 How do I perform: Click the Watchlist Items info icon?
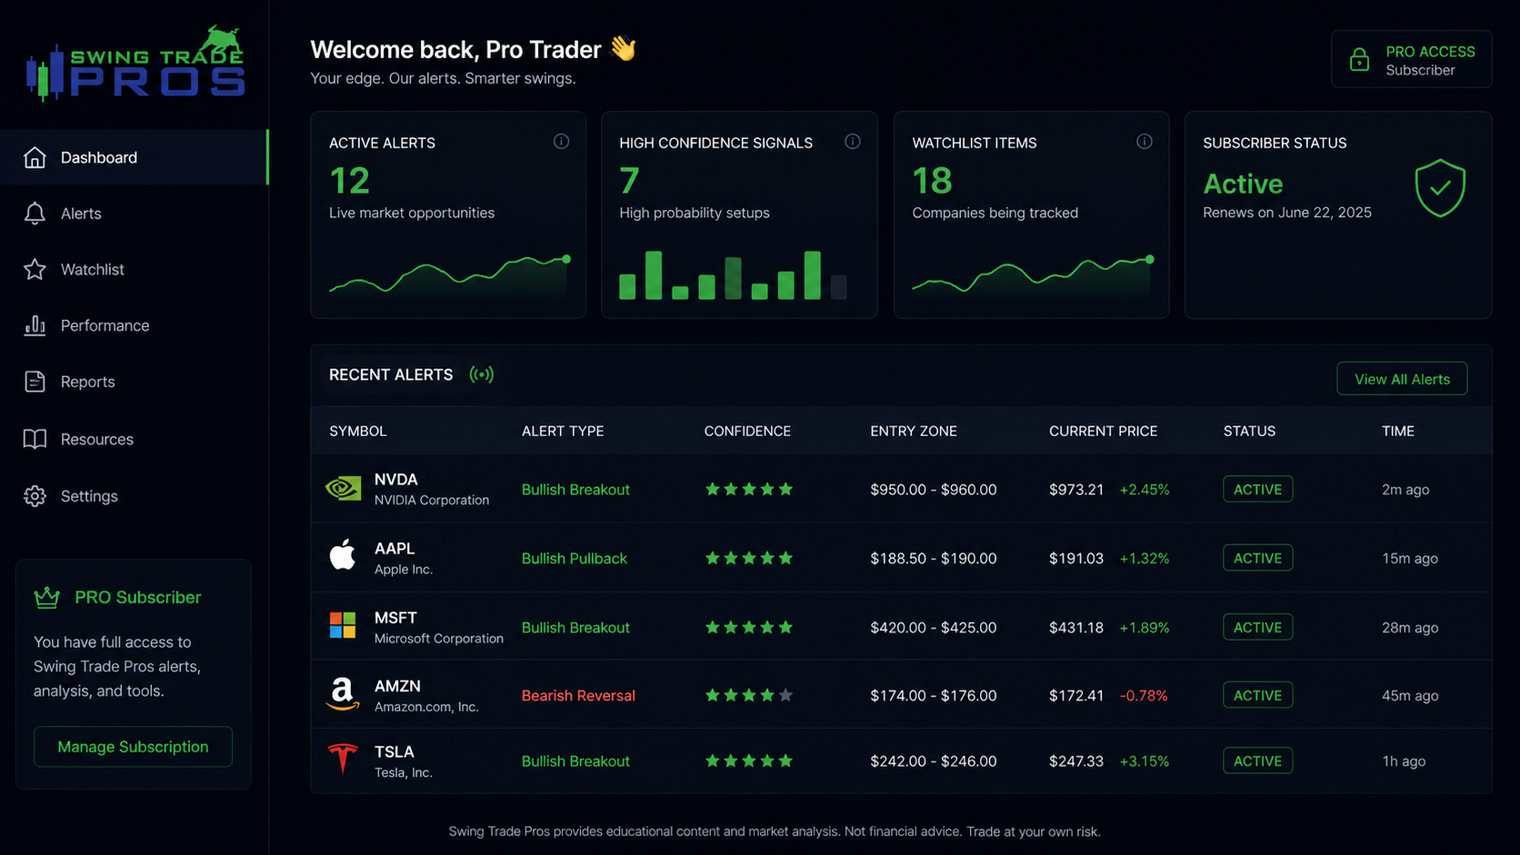coord(1145,142)
